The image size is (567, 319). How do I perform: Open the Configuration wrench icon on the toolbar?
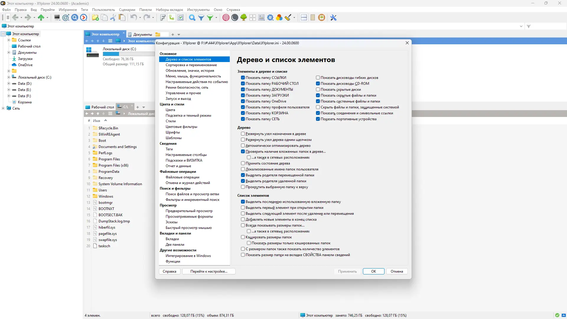(x=333, y=18)
